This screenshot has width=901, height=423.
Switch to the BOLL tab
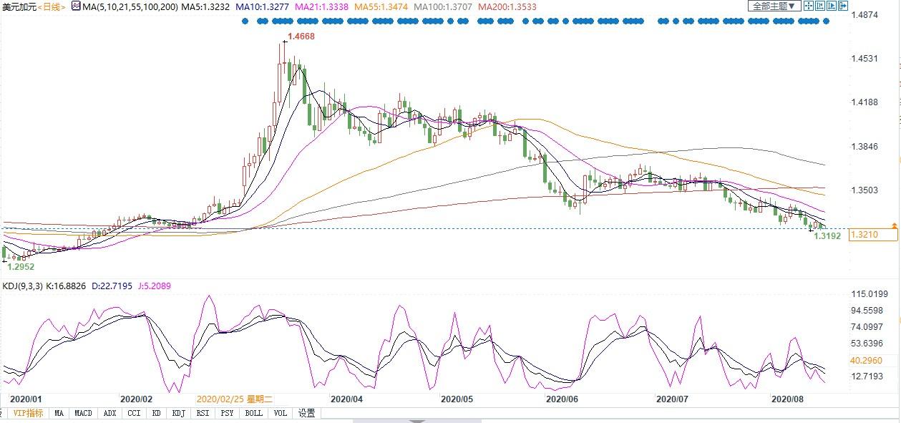[254, 413]
